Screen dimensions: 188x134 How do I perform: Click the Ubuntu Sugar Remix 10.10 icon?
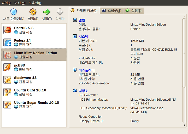(x=7, y=105)
